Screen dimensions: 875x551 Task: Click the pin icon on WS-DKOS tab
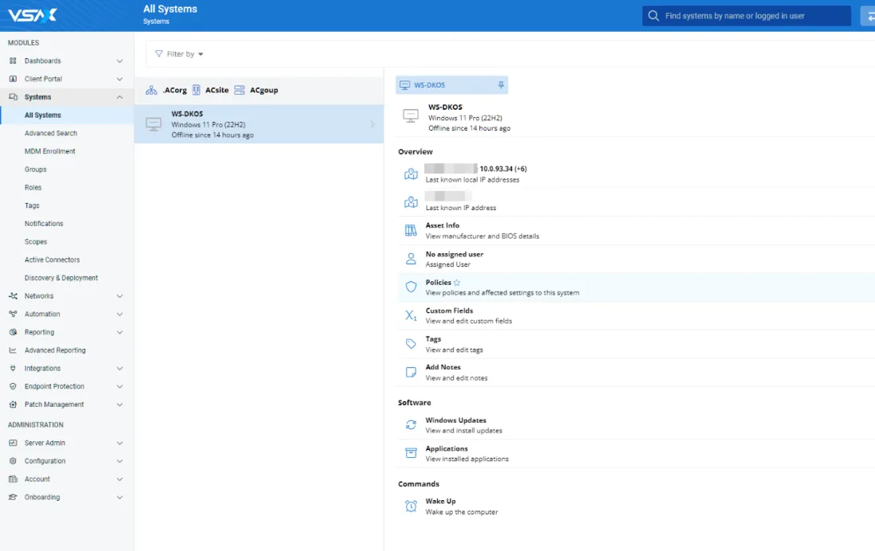[x=501, y=85]
